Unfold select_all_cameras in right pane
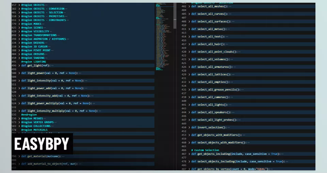This screenshot has height=173, width=327. (189, 97)
